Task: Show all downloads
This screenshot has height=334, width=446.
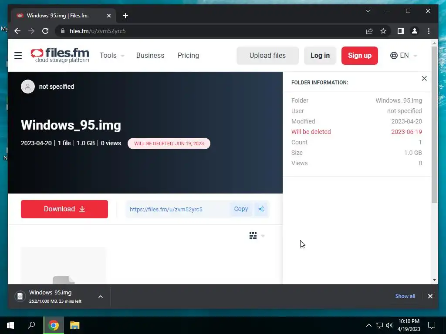Action: [x=405, y=296]
